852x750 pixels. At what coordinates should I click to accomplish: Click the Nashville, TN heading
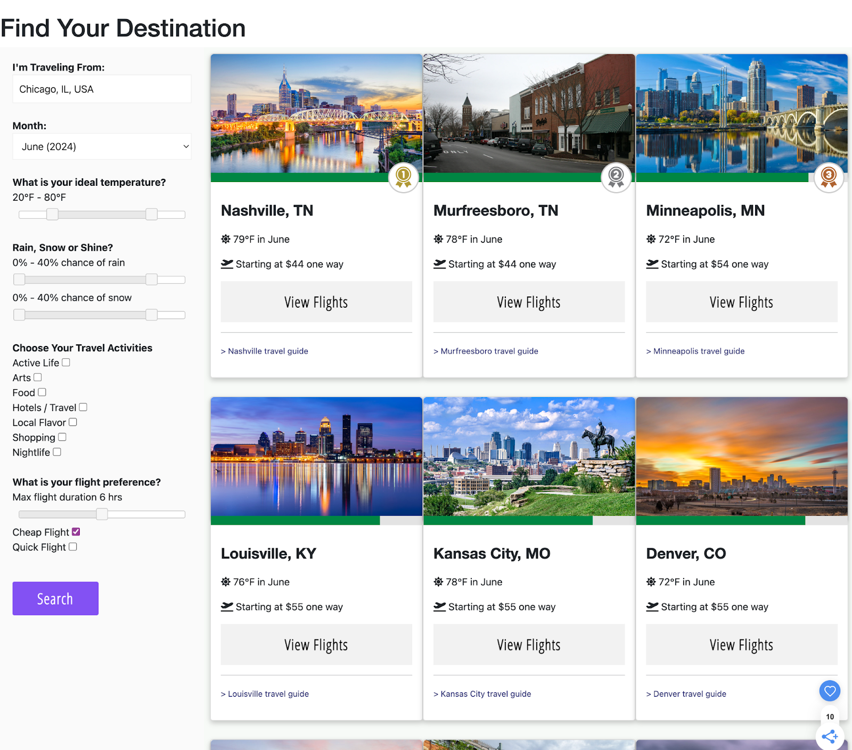[x=267, y=211]
